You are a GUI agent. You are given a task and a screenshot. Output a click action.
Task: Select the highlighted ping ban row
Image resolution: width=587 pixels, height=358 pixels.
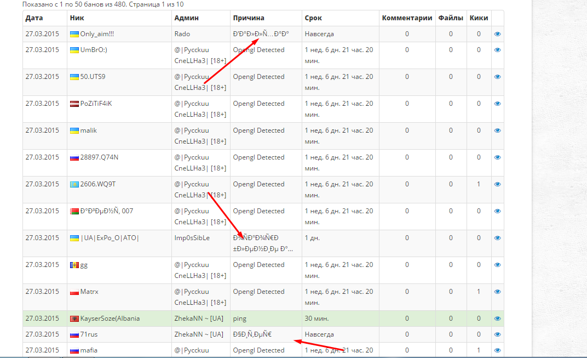click(263, 319)
